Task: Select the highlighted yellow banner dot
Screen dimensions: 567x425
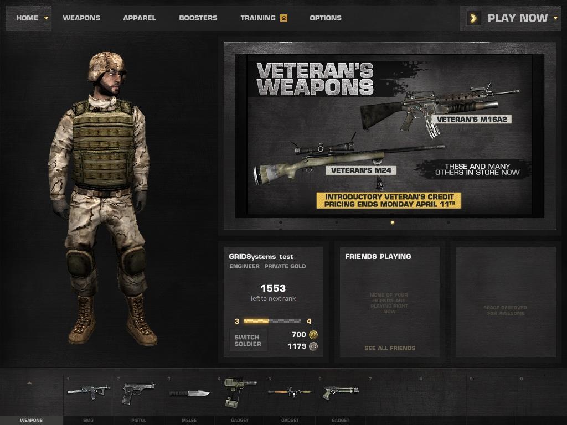Action: tap(393, 222)
